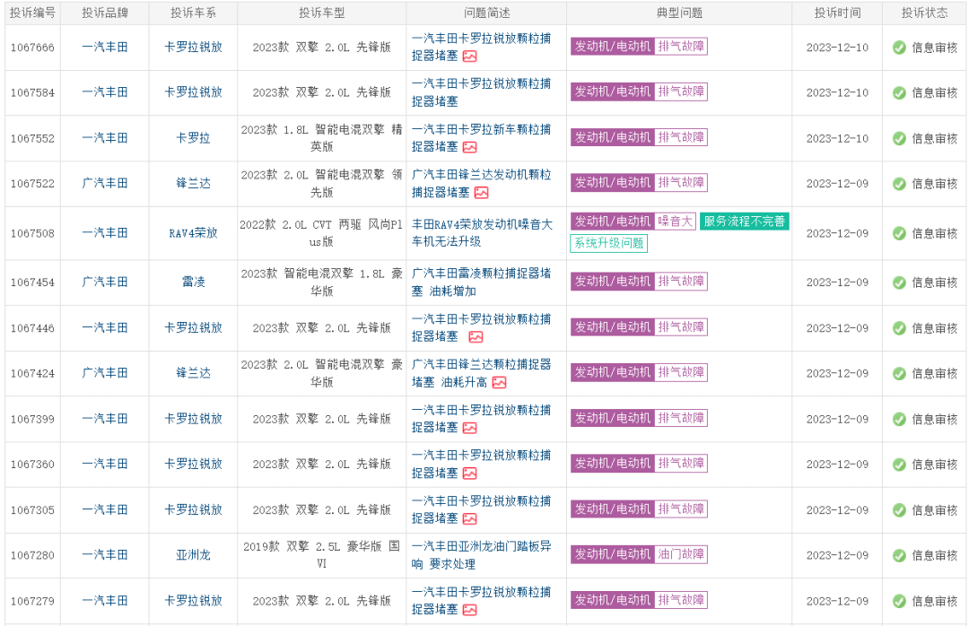Click the 投诉车型 column header
The height and width of the screenshot is (626, 969).
coord(322,13)
